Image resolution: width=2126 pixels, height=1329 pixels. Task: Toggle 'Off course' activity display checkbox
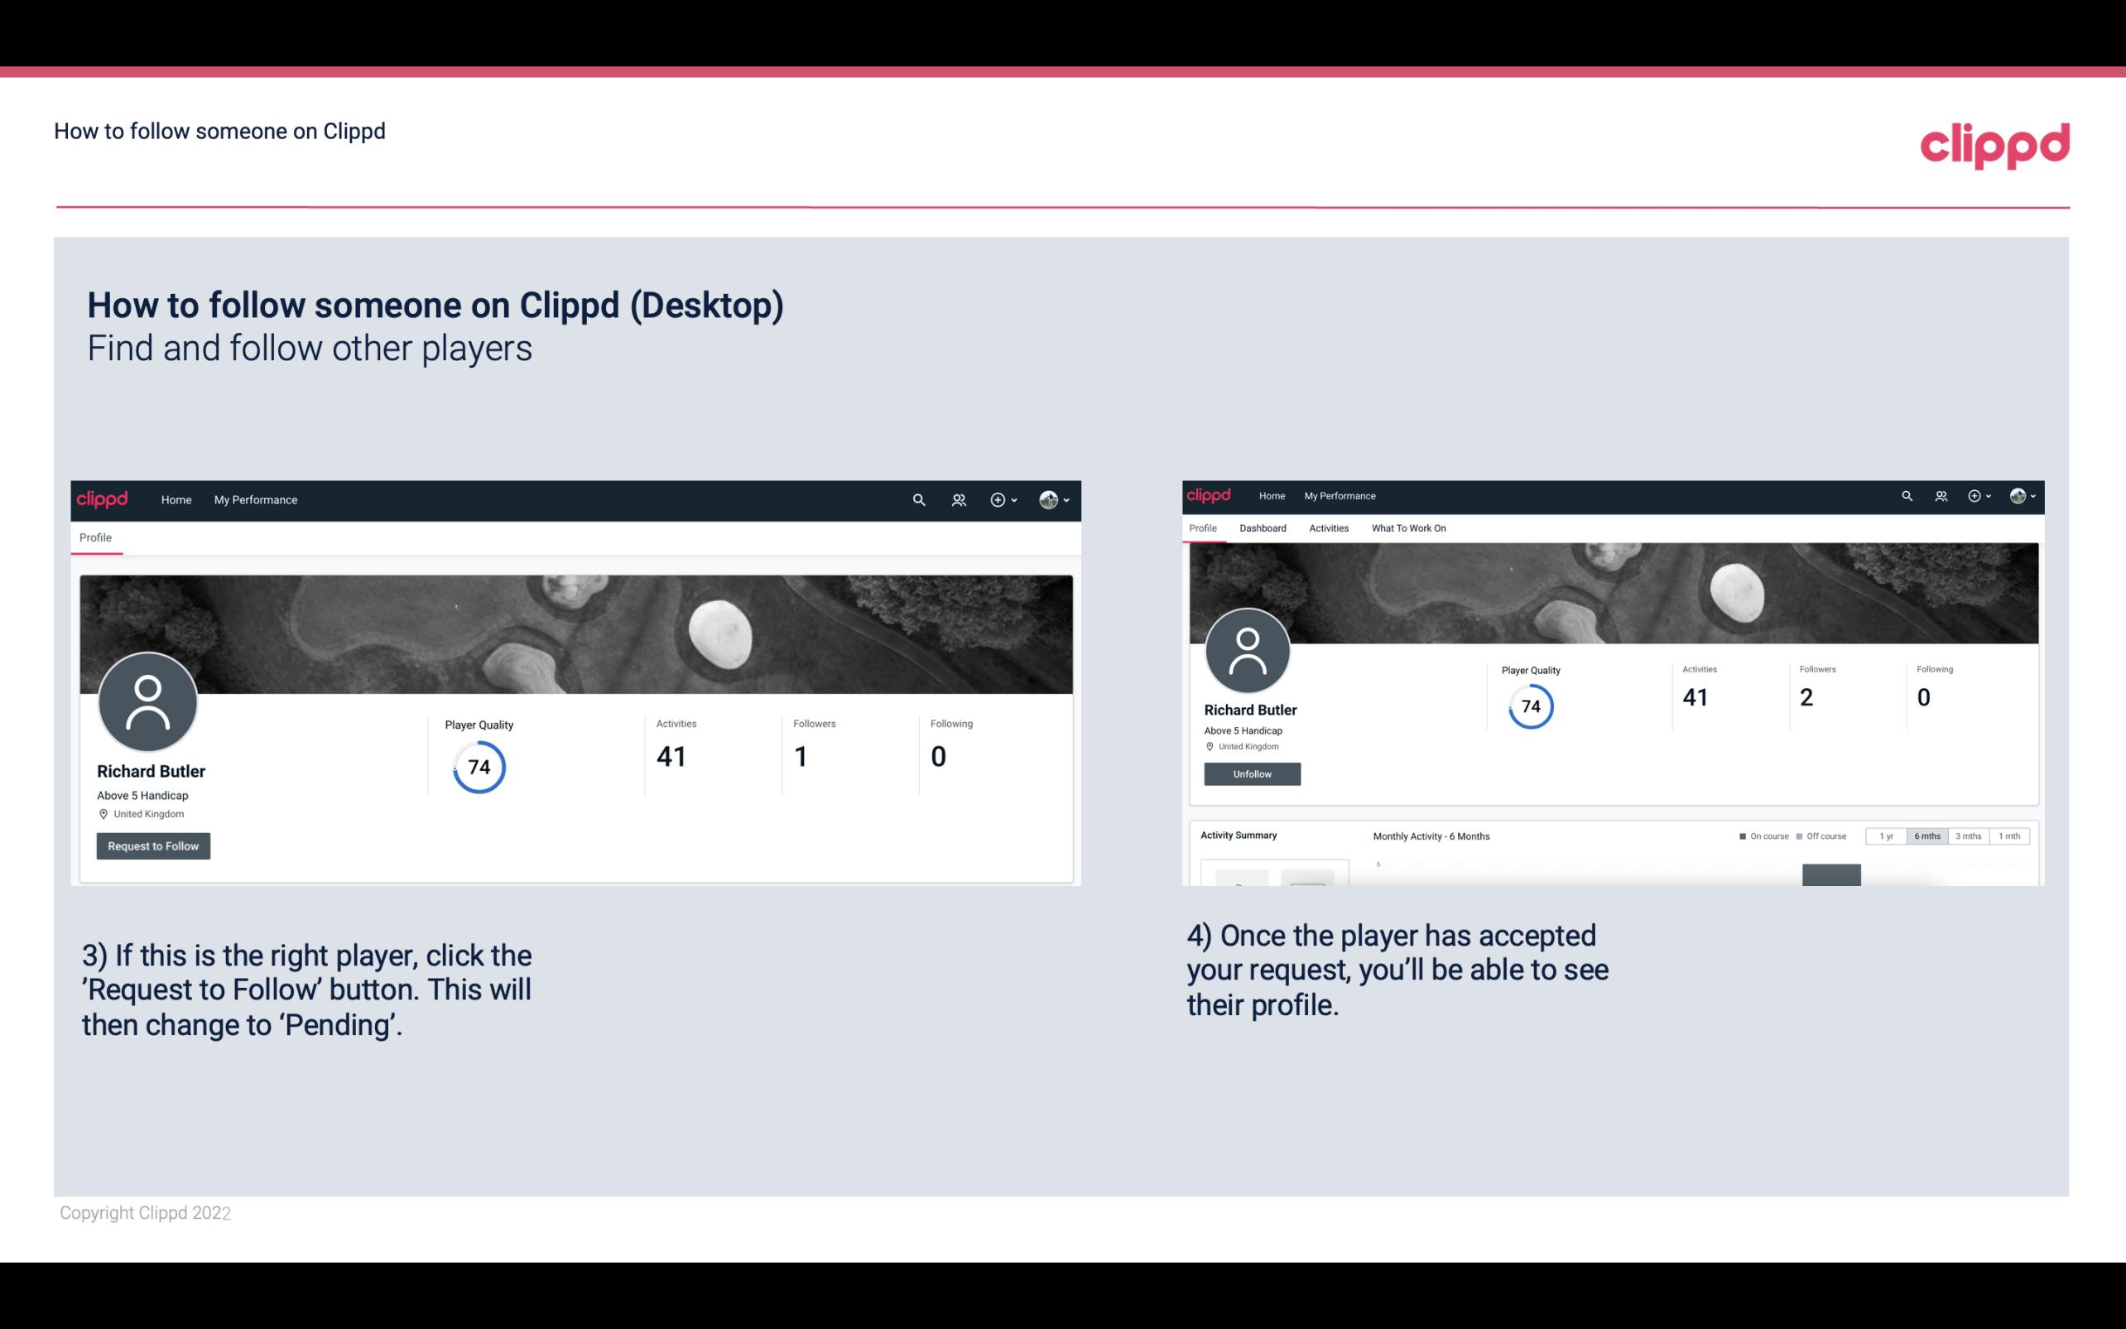point(1801,835)
